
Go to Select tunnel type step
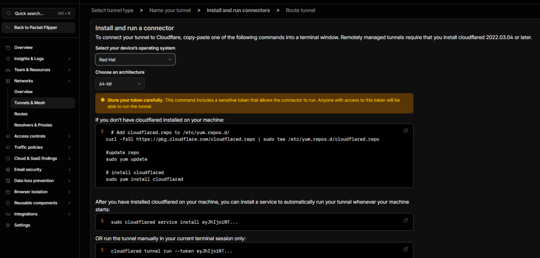point(112,11)
